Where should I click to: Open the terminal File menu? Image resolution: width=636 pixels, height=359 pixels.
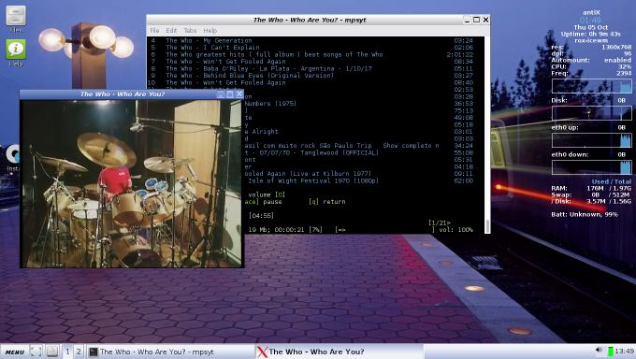point(154,31)
